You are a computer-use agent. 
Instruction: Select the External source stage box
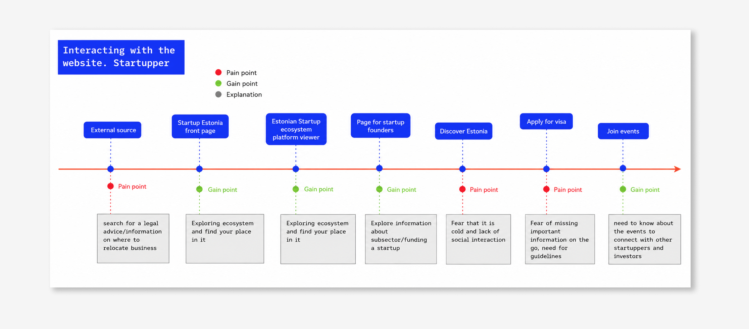112,130
